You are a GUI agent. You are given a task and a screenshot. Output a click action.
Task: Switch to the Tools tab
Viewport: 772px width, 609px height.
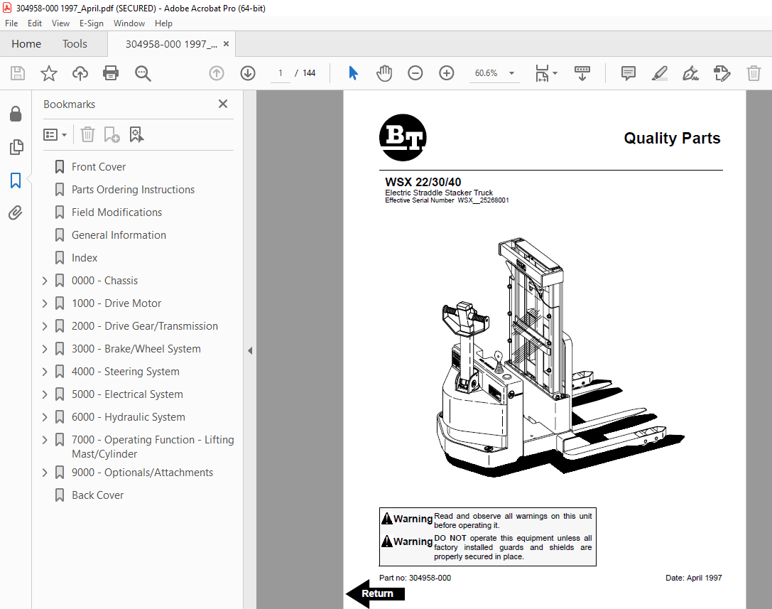click(75, 44)
